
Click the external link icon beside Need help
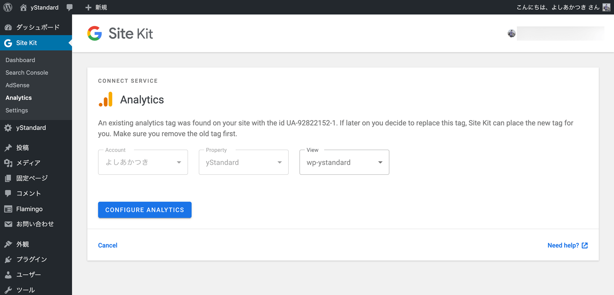[584, 245]
